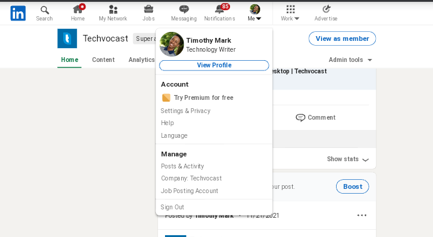
Task: Open the Search magnifier icon
Action: tap(45, 10)
